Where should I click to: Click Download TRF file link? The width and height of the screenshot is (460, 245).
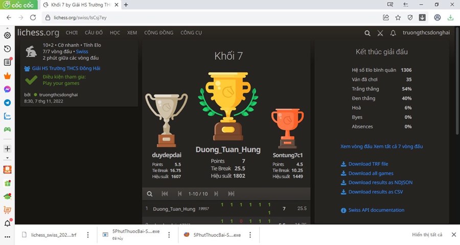tap(367, 164)
